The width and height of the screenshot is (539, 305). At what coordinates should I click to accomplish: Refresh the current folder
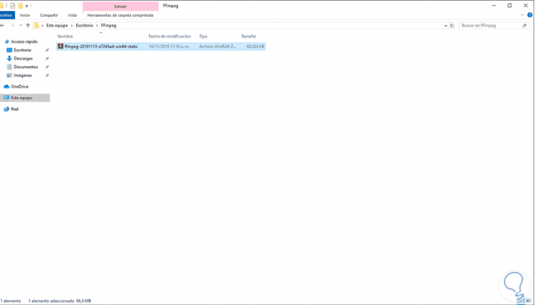pyautogui.click(x=451, y=25)
